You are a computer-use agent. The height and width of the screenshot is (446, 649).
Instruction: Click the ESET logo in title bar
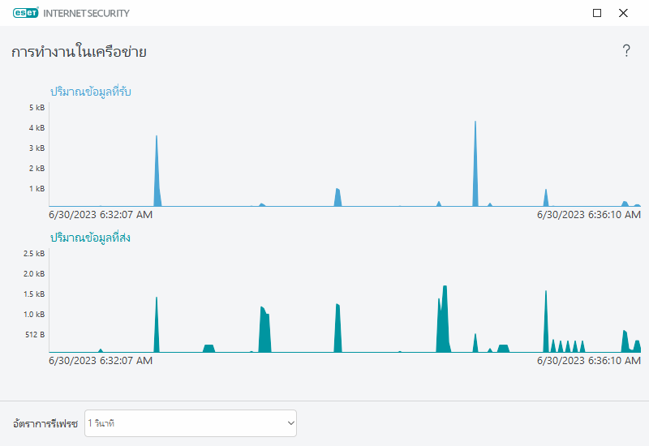[26, 13]
